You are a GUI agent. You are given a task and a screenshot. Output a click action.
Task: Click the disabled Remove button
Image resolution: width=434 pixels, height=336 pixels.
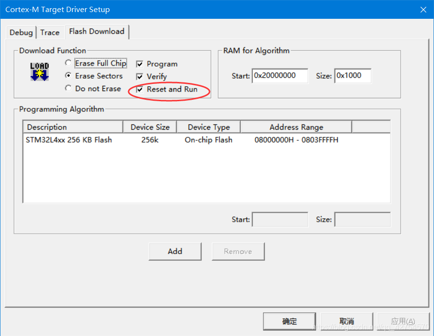click(238, 252)
